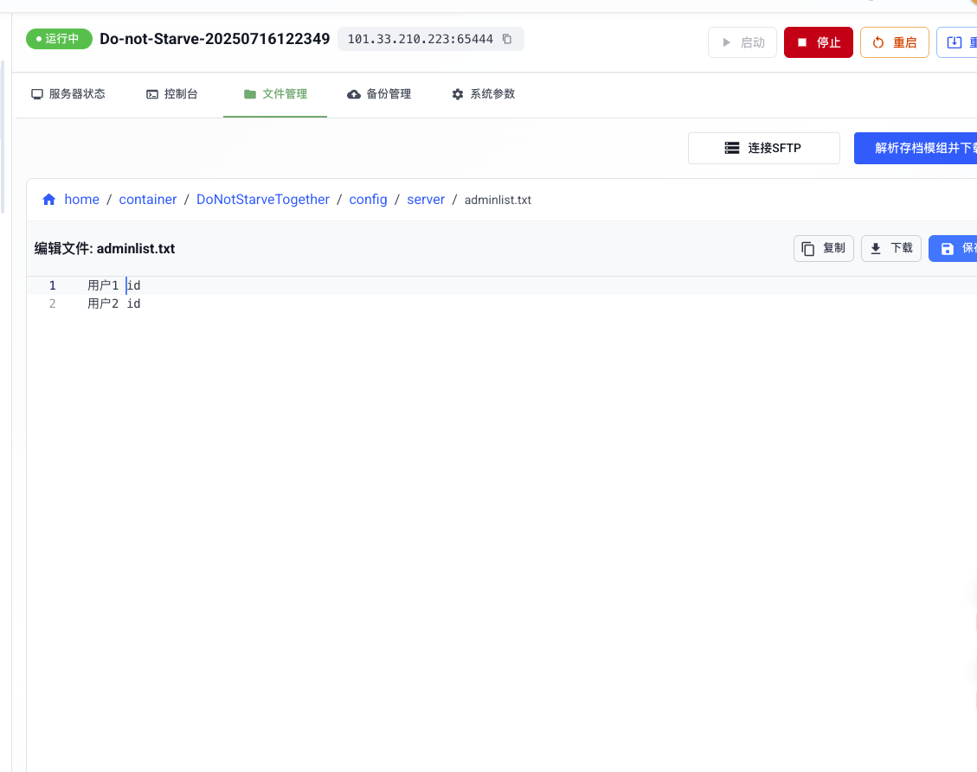Open the 备份管理 tab
The height and width of the screenshot is (772, 977).
coord(379,94)
